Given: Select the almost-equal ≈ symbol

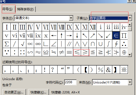Looking at the screenshot, I should 38,52.
